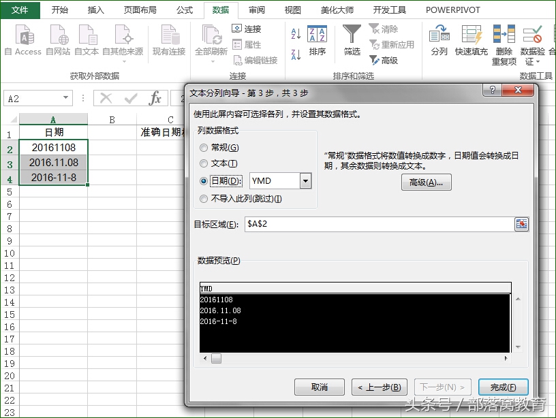Open the YMD date format dropdown
The image size is (556, 418).
[305, 181]
